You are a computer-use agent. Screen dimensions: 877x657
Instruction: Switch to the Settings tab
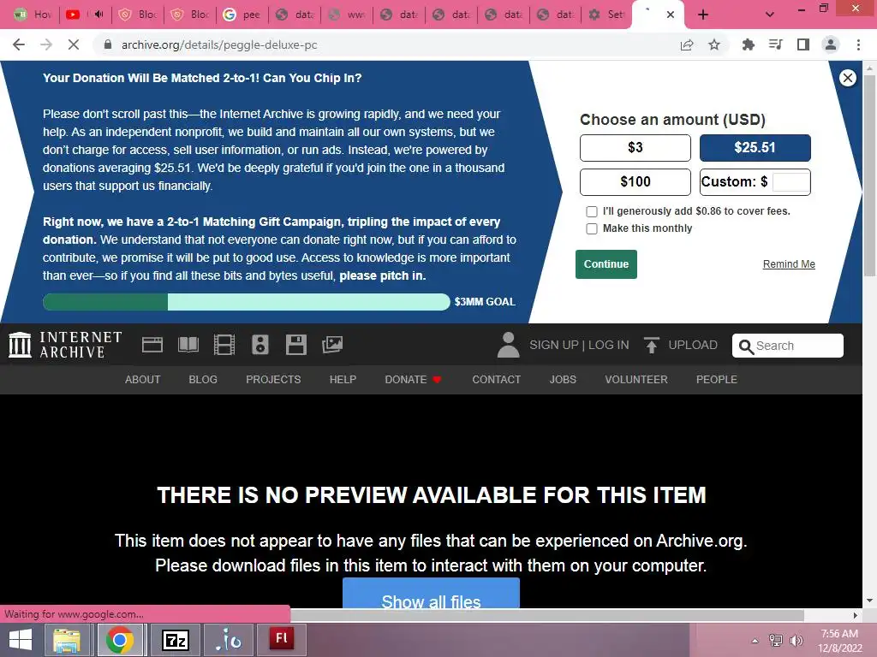[607, 15]
